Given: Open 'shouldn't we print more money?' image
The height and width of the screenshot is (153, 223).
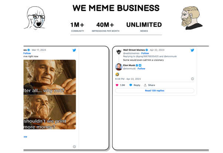Looking at the screenshot, I should pyautogui.click(x=50, y=112).
